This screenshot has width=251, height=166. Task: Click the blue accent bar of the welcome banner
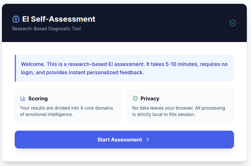point(15,68)
